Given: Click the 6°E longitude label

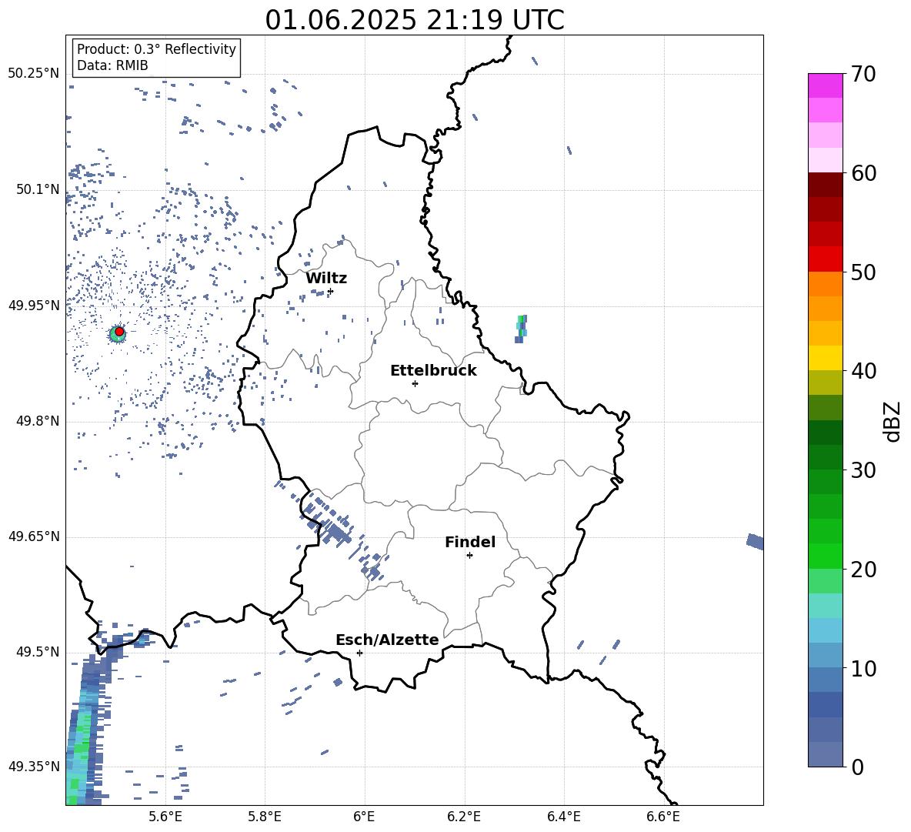Looking at the screenshot, I should pos(364,817).
